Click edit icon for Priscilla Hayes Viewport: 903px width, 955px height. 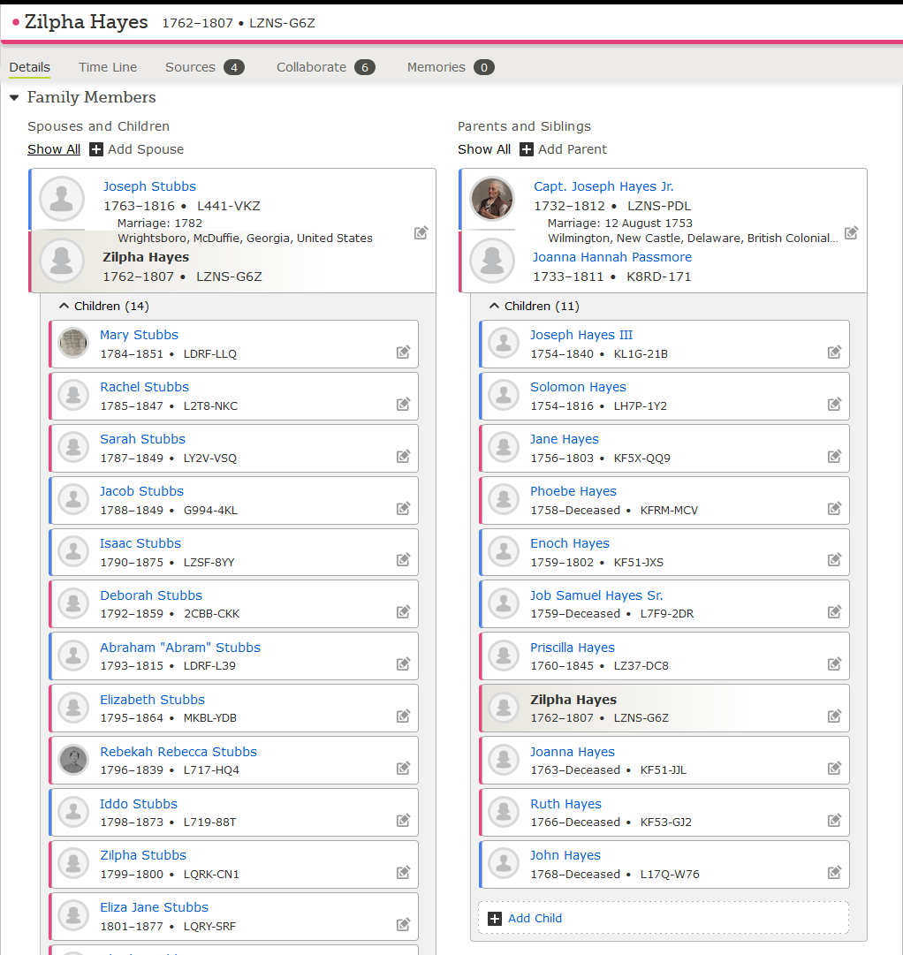834,664
